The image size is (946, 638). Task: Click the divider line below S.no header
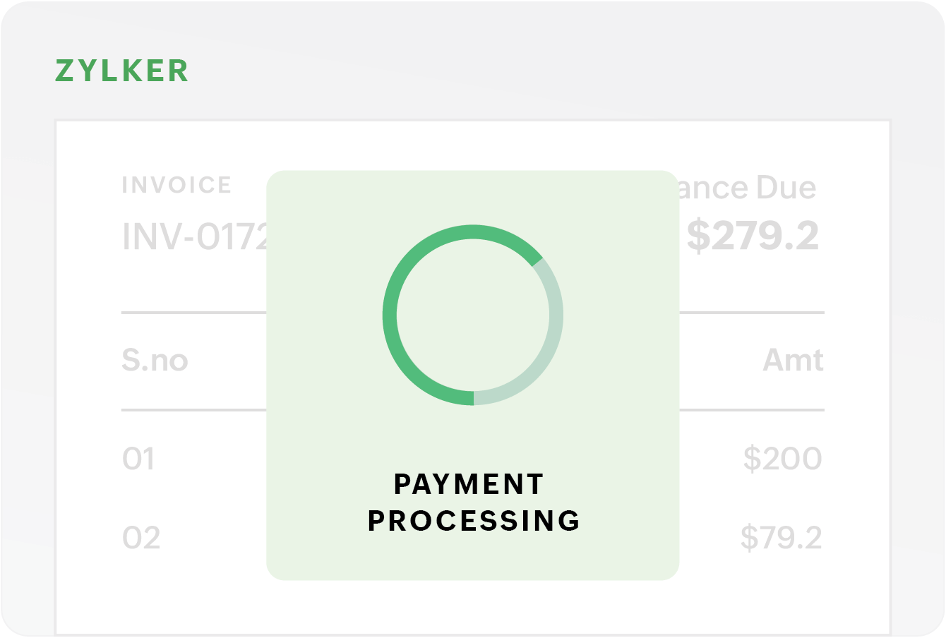(193, 410)
